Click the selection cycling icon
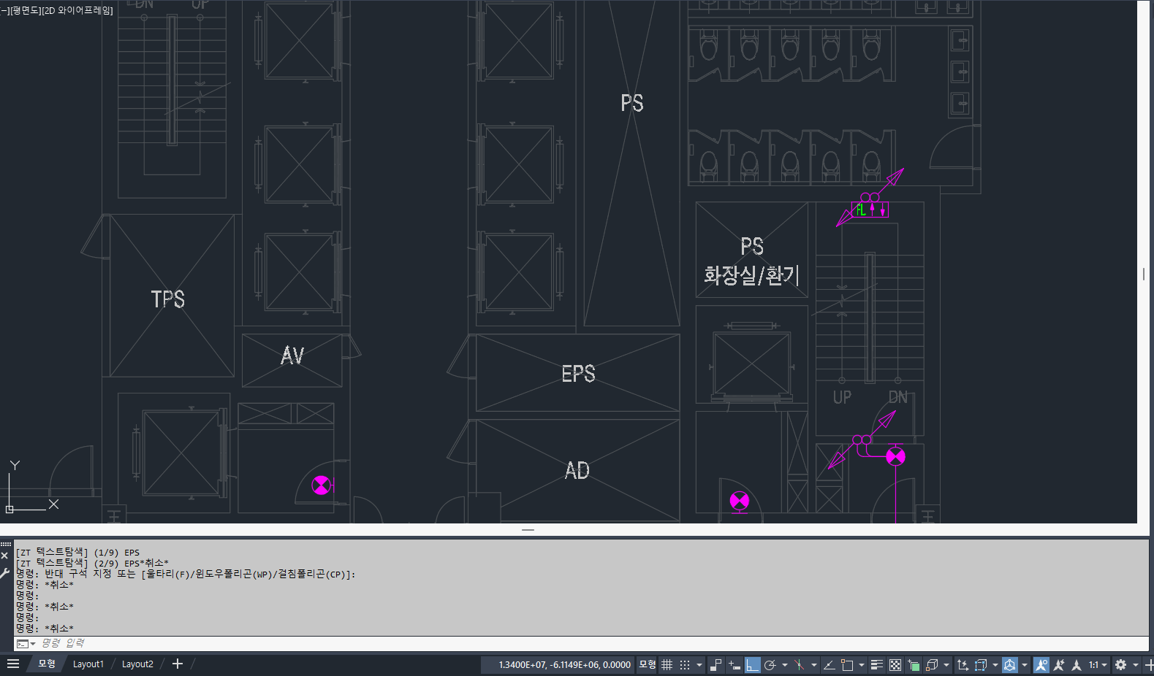The height and width of the screenshot is (676, 1154). (914, 665)
